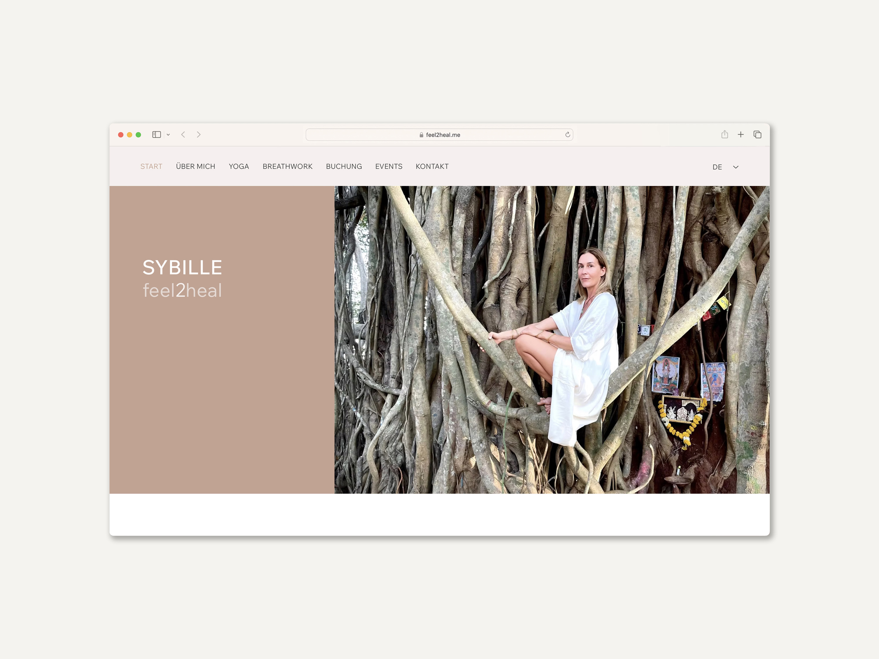
Task: Navigate to BREATHWORK page
Action: click(287, 166)
